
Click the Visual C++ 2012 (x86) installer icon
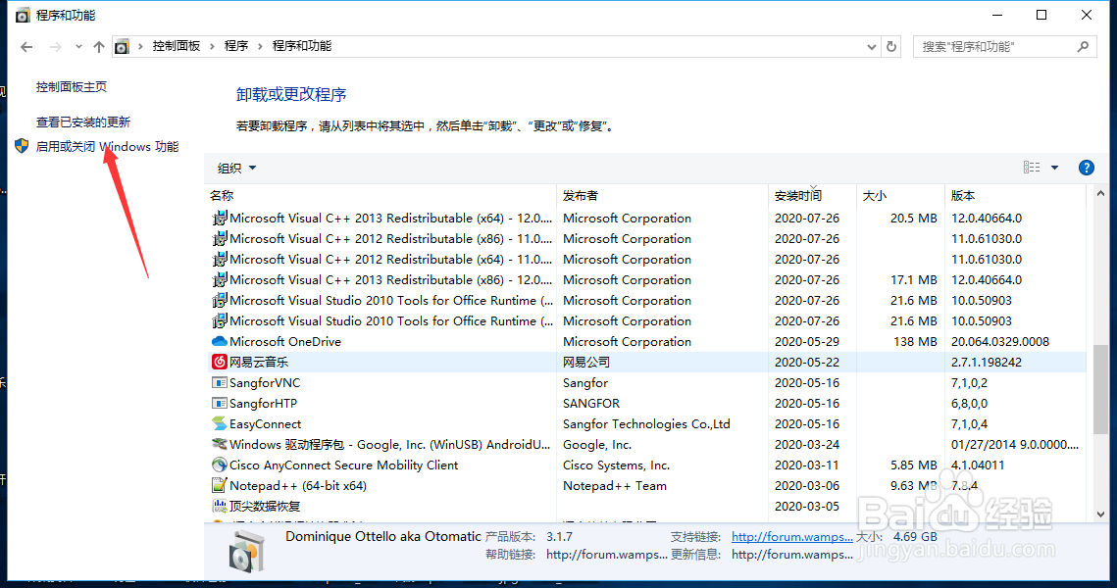click(x=220, y=238)
